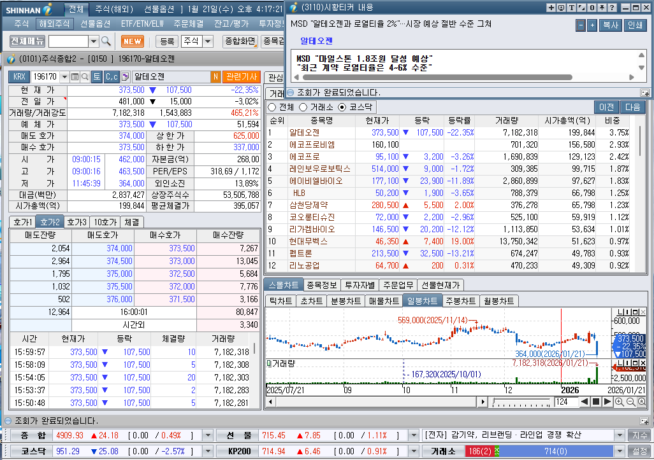Open the 선물 index row dropdown

pyautogui.click(x=414, y=435)
